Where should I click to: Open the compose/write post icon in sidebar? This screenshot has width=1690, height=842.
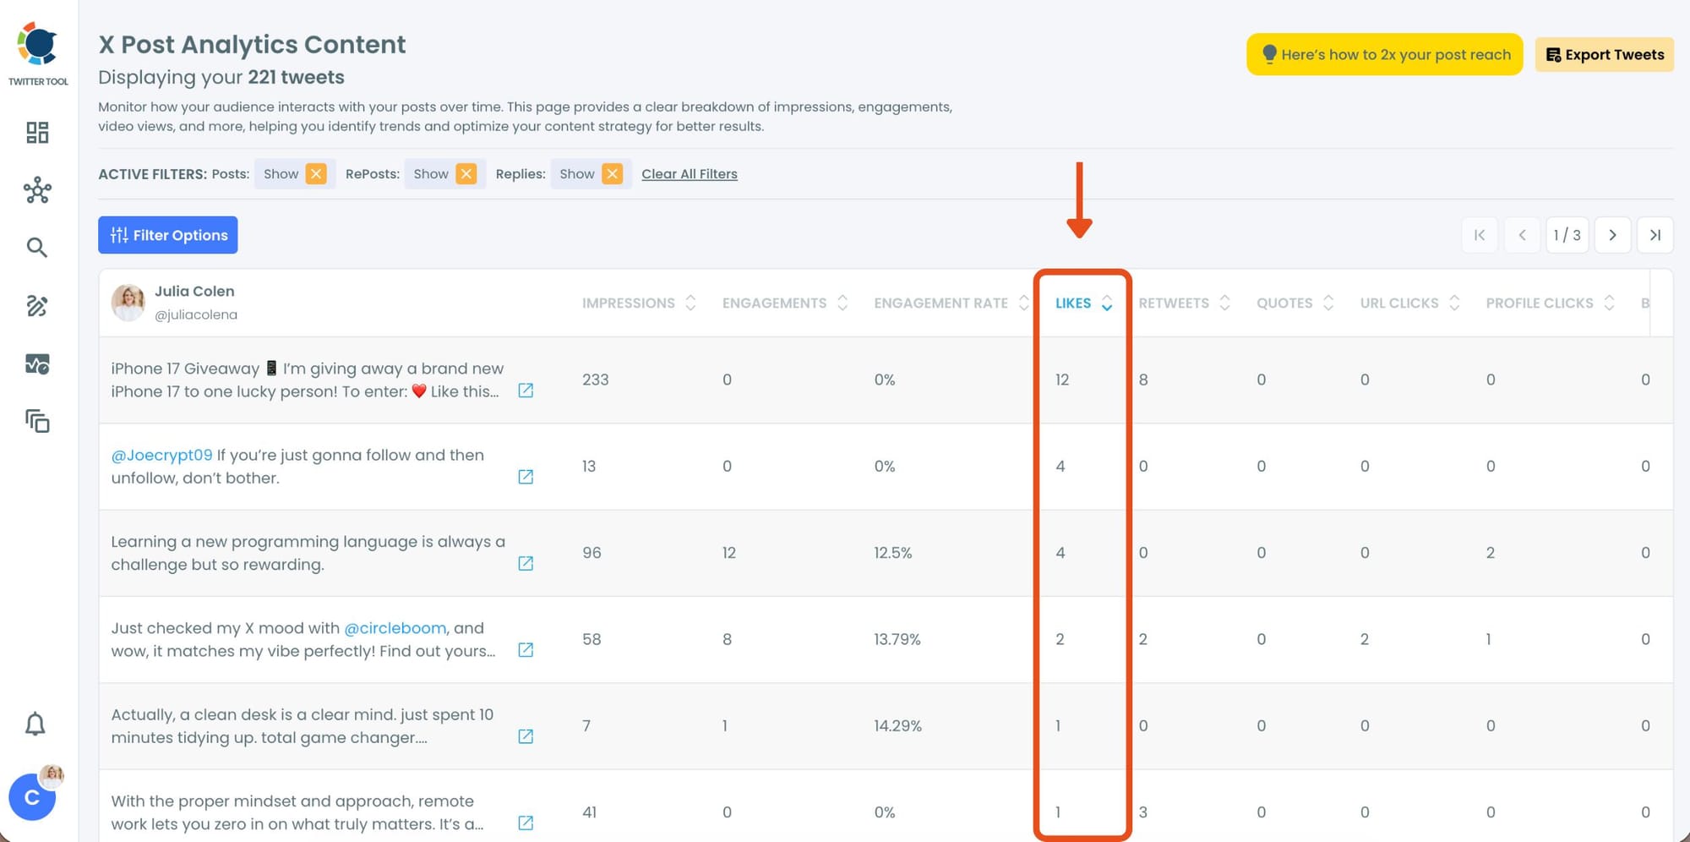pyautogui.click(x=37, y=306)
